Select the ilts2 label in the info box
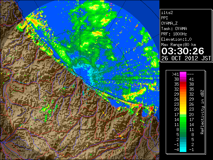 click(167, 13)
